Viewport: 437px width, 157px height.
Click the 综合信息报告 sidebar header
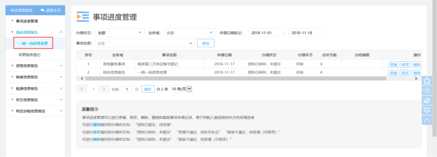coord(21,10)
